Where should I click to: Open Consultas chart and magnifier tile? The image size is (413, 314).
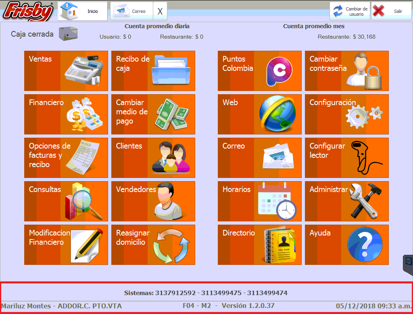(x=66, y=201)
